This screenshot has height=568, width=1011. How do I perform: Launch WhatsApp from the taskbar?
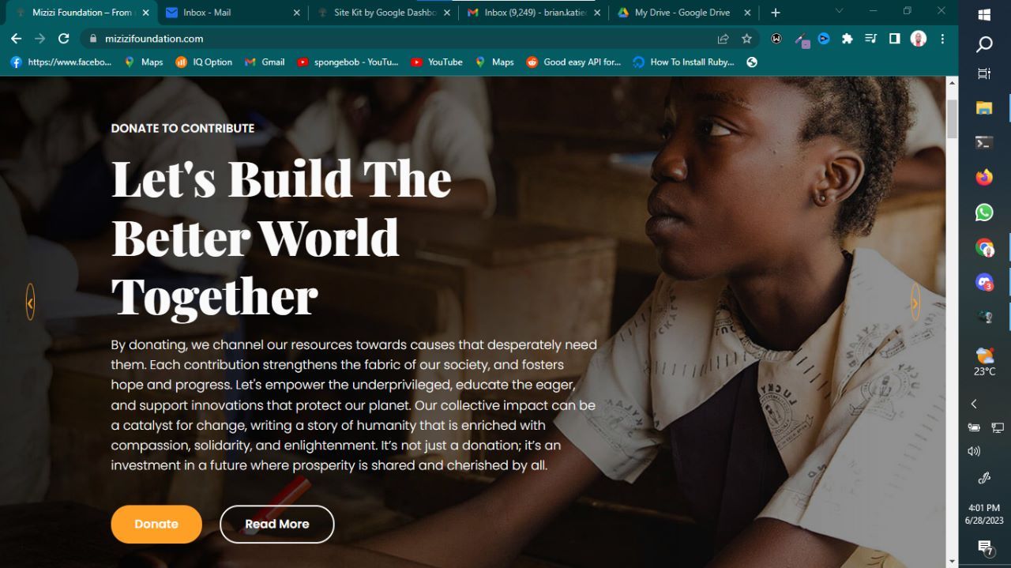point(984,213)
